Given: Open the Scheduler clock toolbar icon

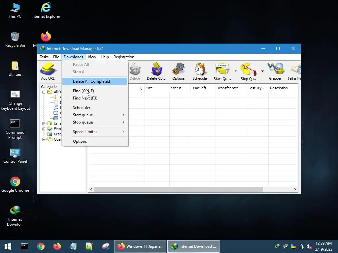Looking at the screenshot, I should pyautogui.click(x=200, y=71).
